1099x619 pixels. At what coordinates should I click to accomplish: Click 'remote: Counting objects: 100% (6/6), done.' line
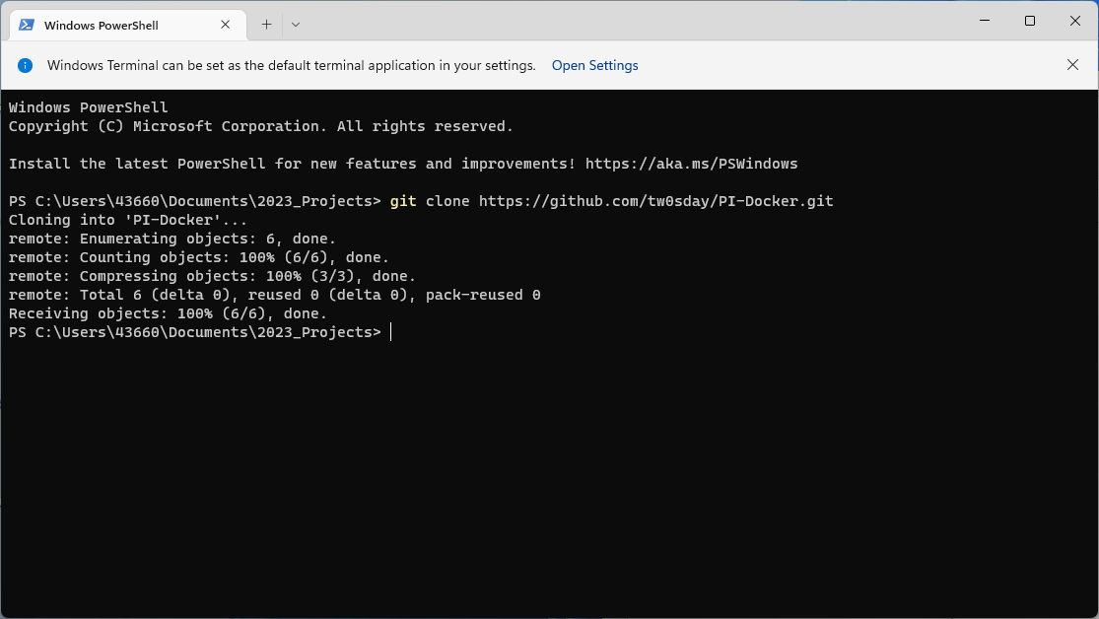[199, 258]
